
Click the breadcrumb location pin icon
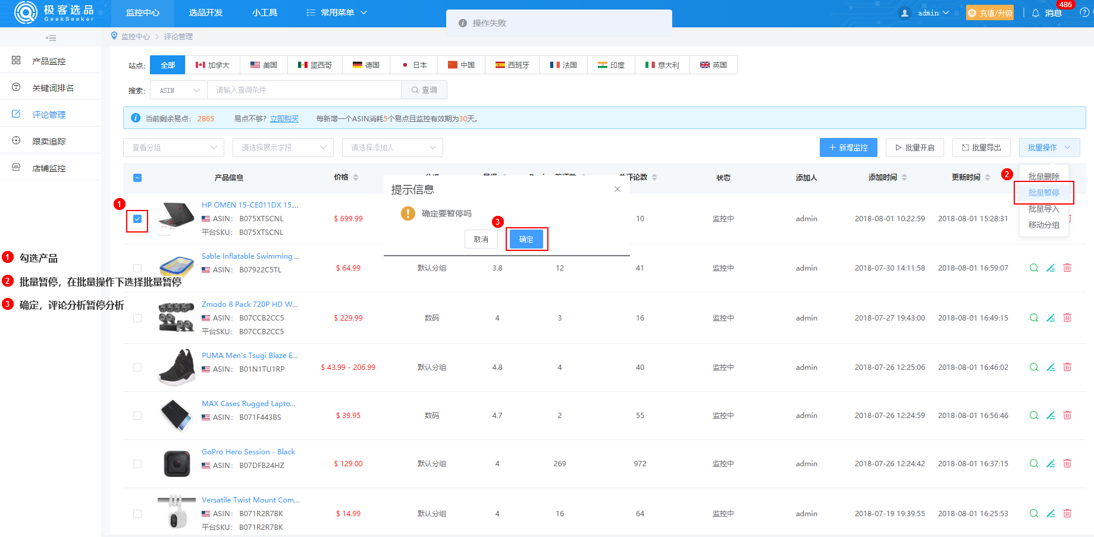(114, 36)
